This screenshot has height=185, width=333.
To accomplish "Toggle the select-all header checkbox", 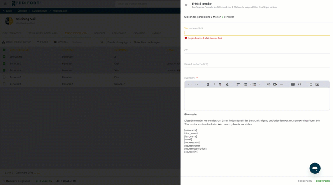I will tap(4, 50).
